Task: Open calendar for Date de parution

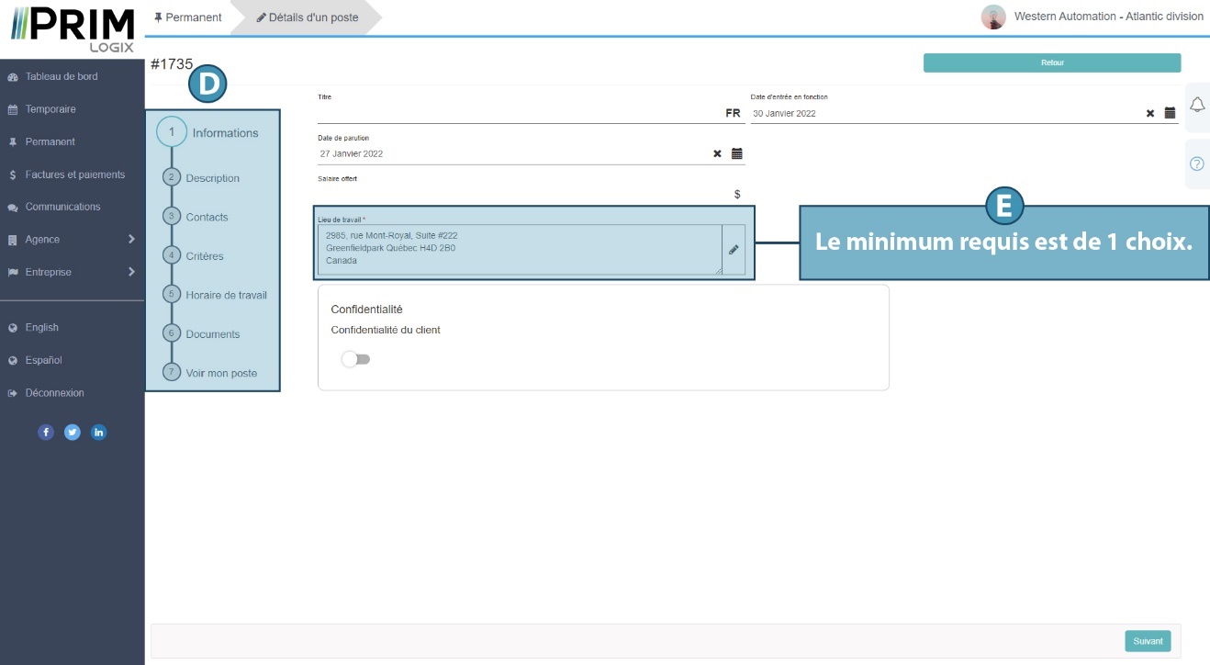Action: (736, 153)
